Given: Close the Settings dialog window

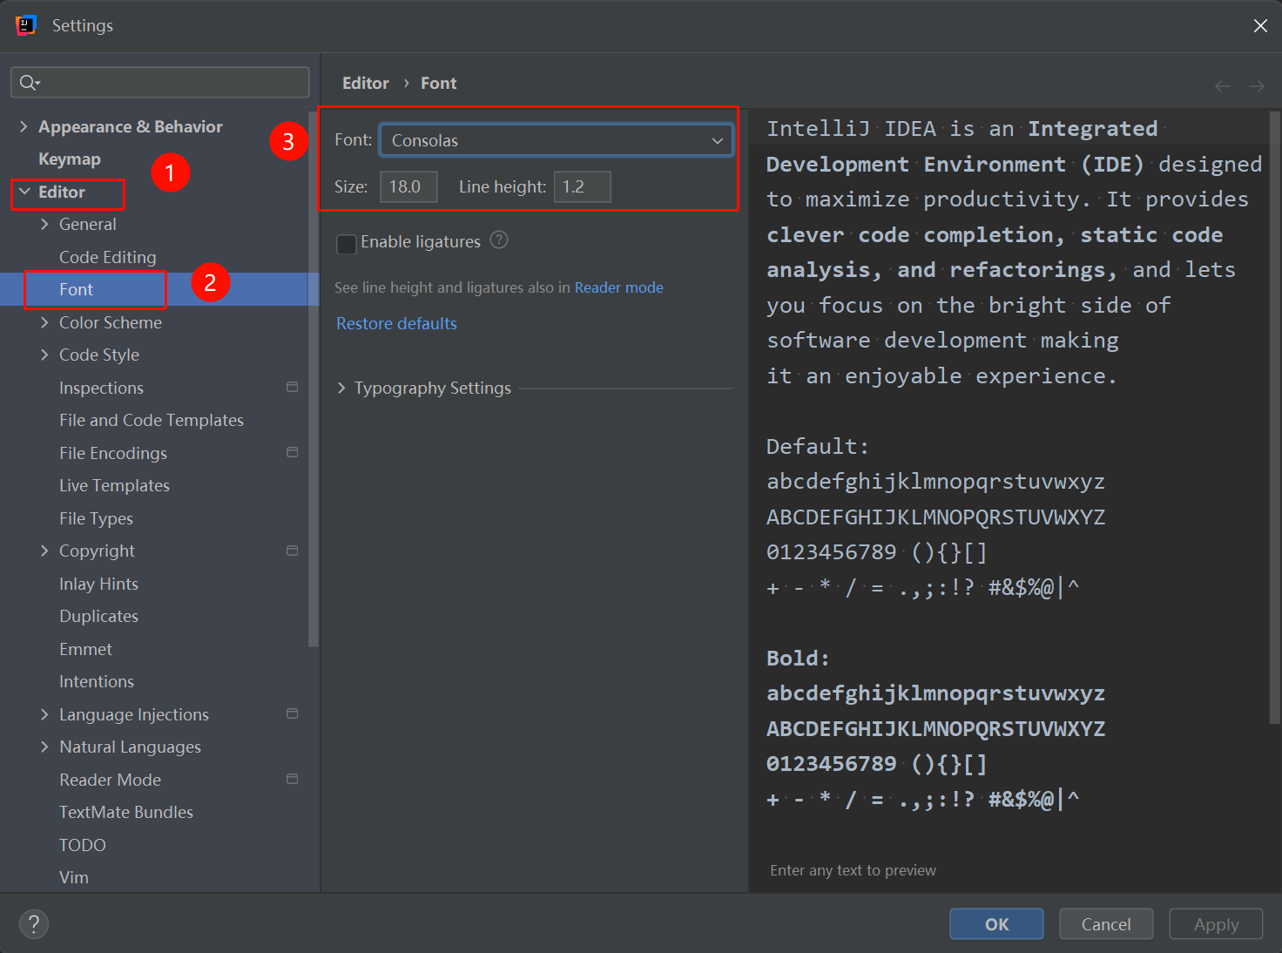Looking at the screenshot, I should click(1260, 25).
